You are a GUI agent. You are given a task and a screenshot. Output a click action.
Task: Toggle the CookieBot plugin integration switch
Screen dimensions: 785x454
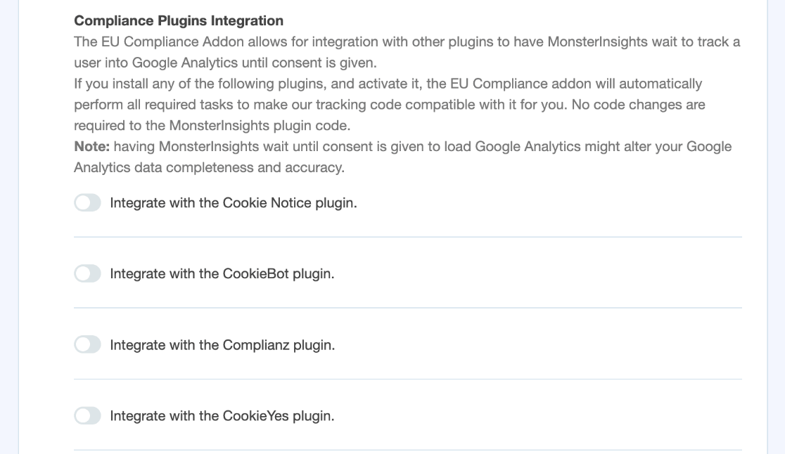click(87, 273)
